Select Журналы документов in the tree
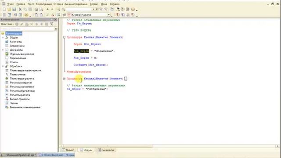This screenshot has height=158, width=281. tap(22, 54)
